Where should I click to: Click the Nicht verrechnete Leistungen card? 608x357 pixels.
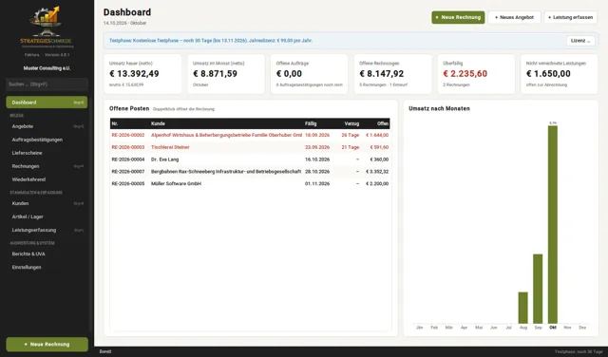point(560,74)
